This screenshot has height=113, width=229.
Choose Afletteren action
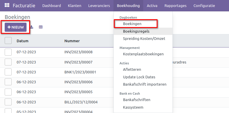pos(132,69)
